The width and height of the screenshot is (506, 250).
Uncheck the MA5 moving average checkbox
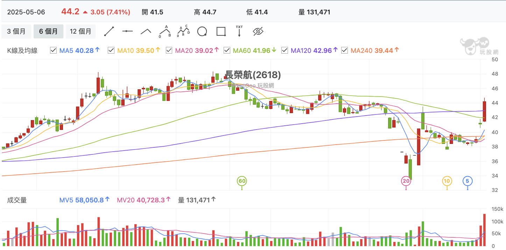click(x=53, y=50)
